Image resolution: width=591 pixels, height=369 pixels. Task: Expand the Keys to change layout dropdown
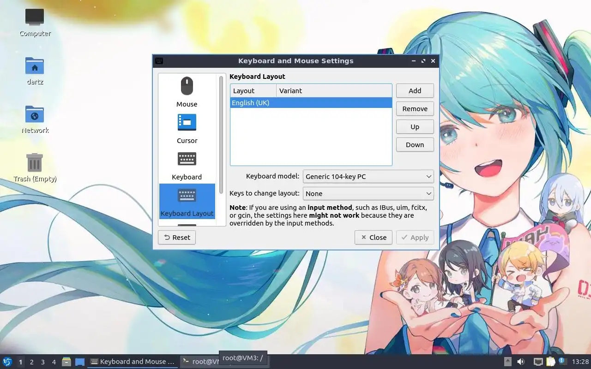pyautogui.click(x=368, y=193)
